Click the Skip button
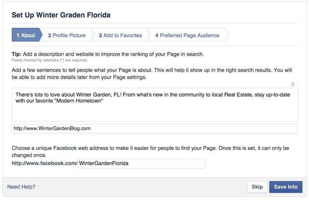The width and height of the screenshot is (309, 200). [x=257, y=187]
